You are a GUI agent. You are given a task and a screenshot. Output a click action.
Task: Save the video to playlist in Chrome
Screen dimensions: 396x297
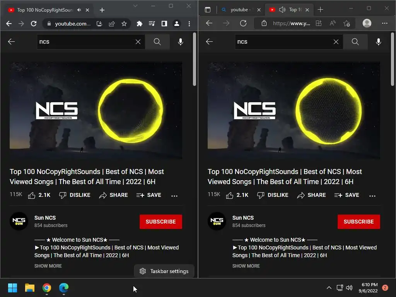point(149,195)
